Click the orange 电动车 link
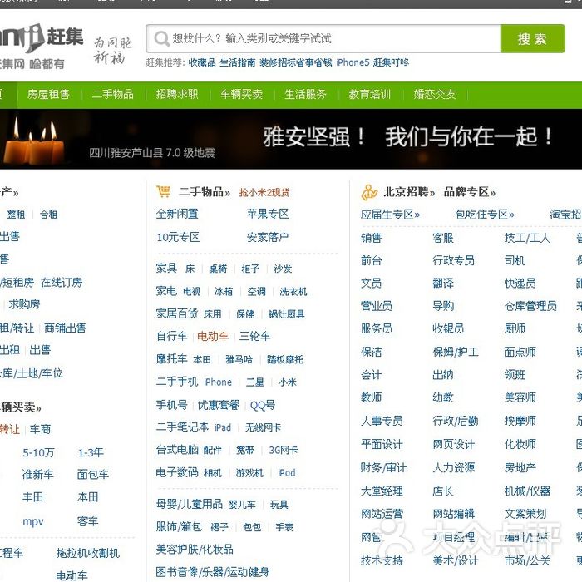The image size is (582, 582). (212, 337)
